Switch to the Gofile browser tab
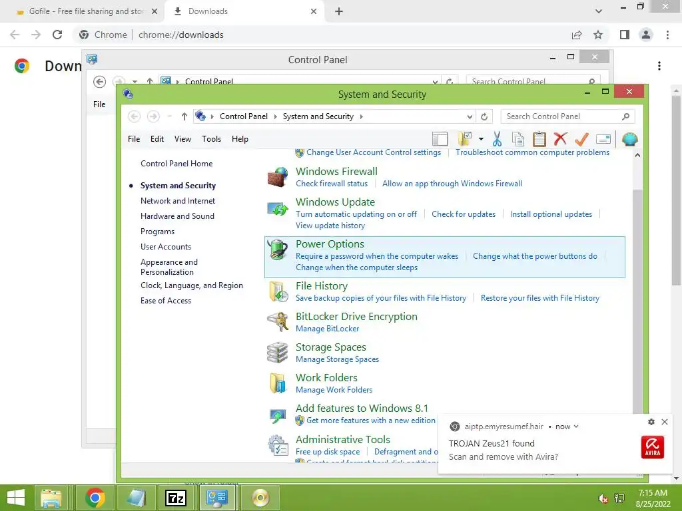 (86, 11)
